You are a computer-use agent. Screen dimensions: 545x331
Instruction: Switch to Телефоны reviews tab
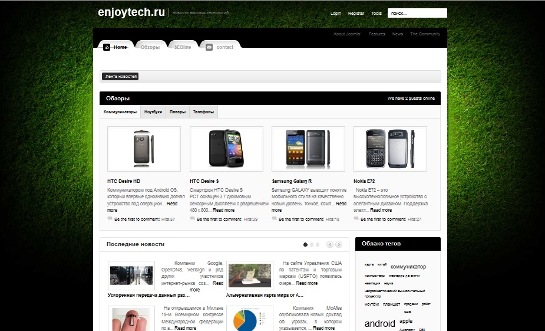tap(203, 112)
